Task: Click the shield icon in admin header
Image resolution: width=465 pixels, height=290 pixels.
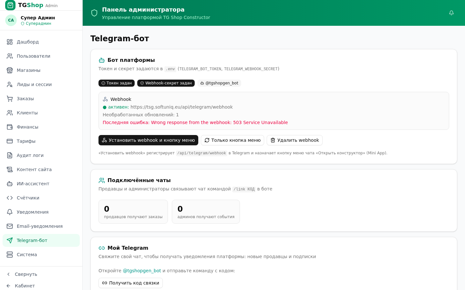Action: (x=94, y=13)
